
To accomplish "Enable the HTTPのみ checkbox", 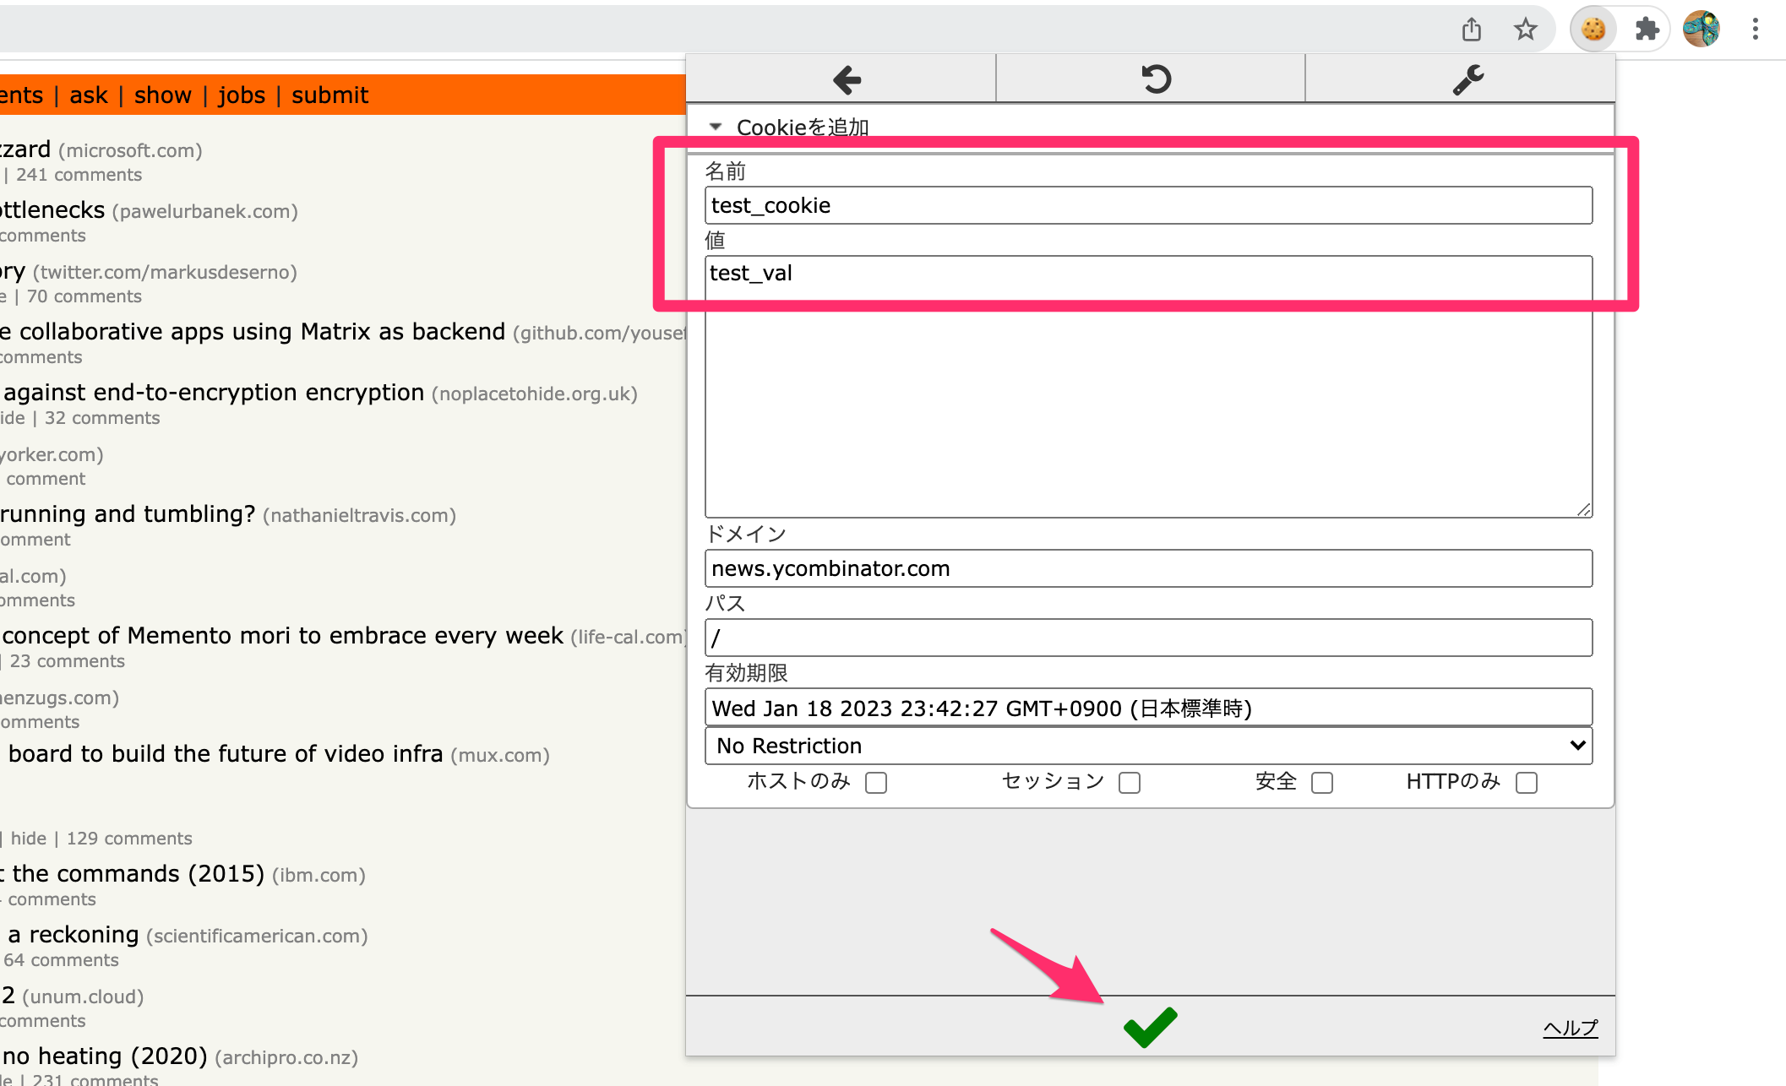I will [x=1527, y=783].
